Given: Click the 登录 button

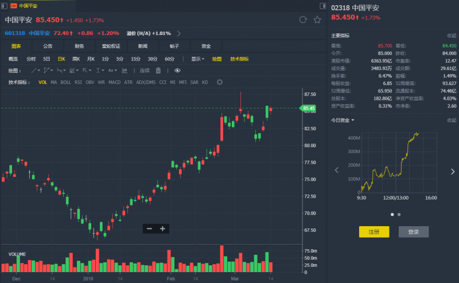Looking at the screenshot, I should click(x=413, y=232).
